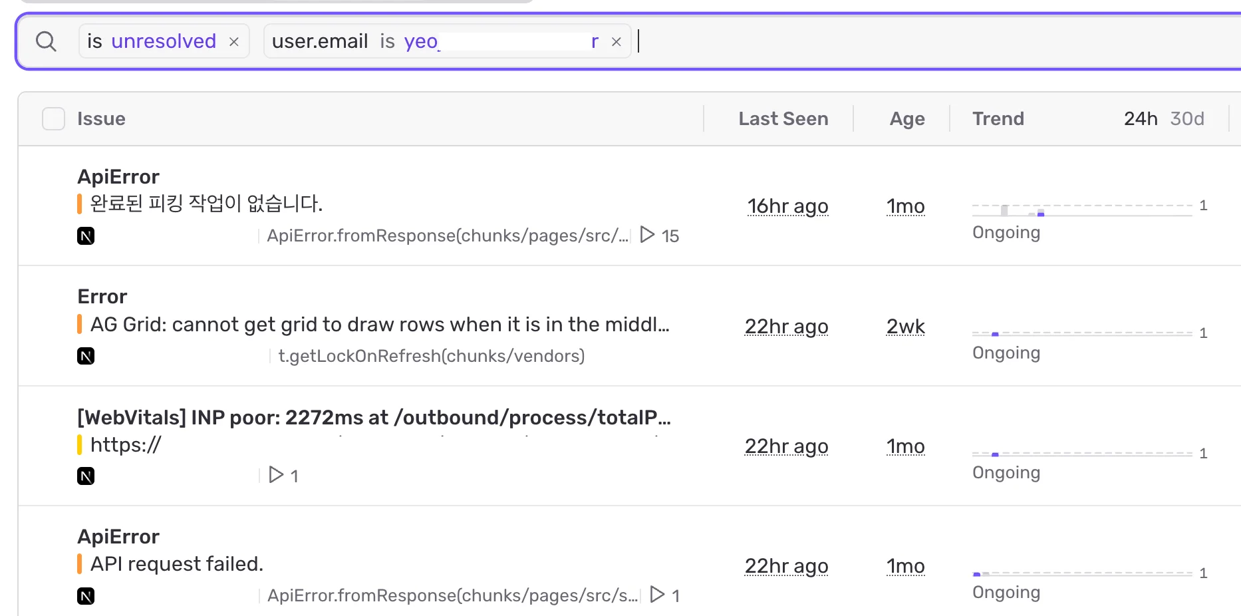Click the trend sparkline for AG Grid Error

click(x=1082, y=333)
